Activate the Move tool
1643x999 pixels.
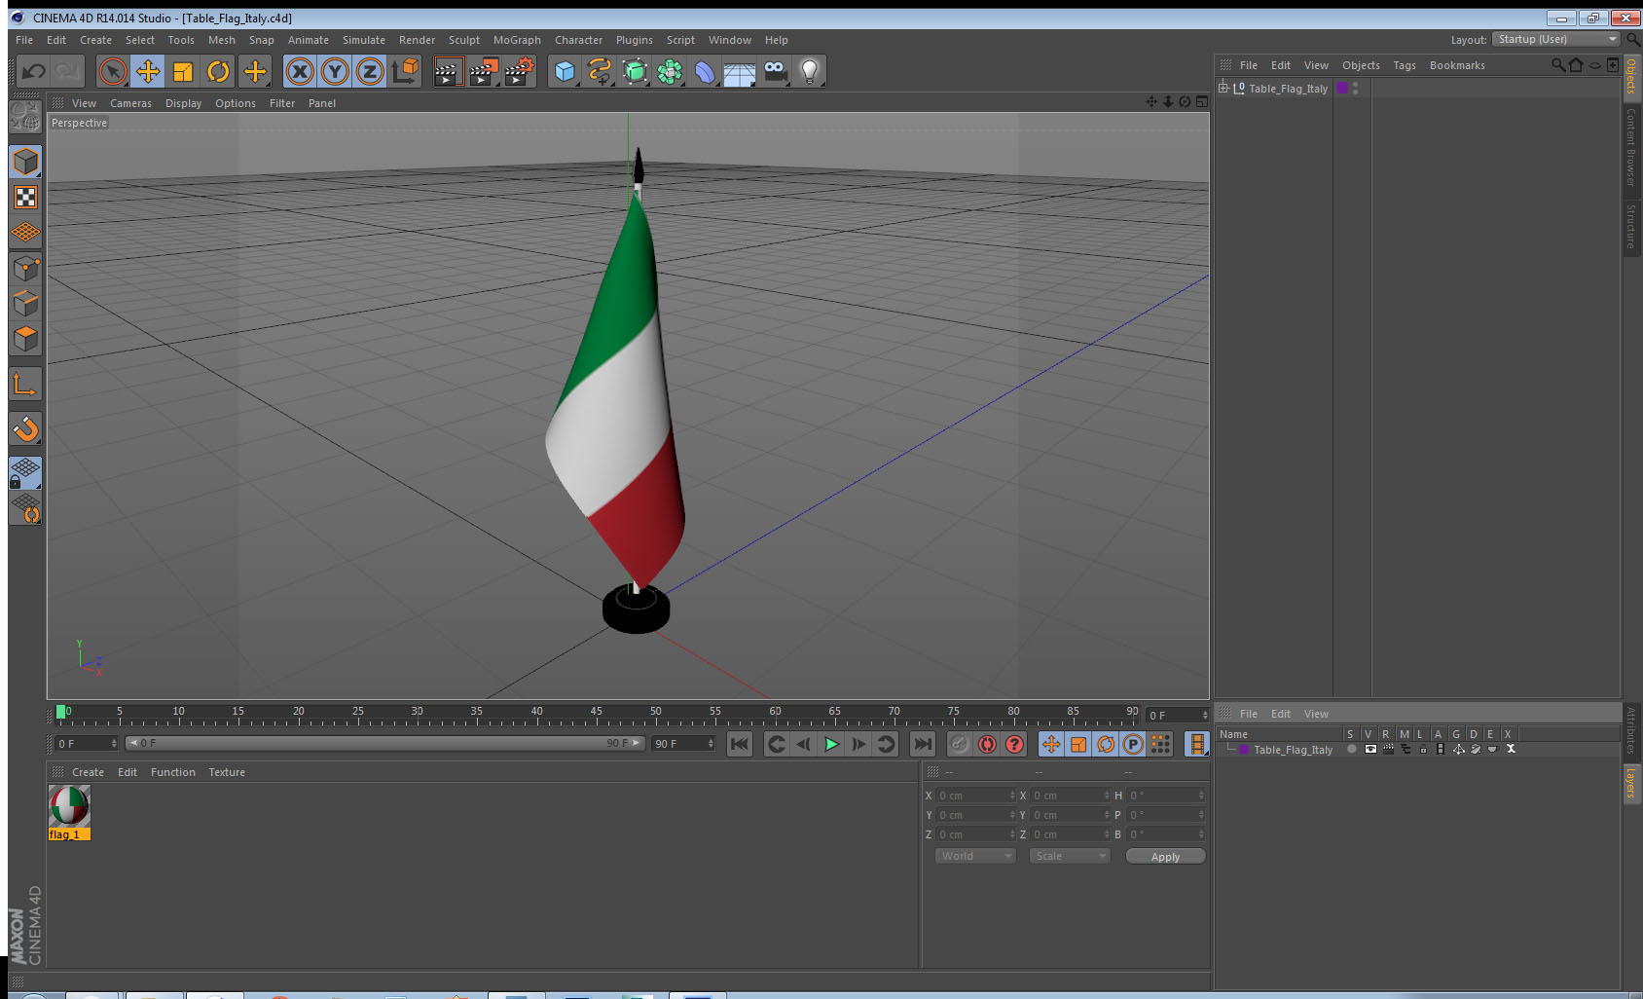click(x=148, y=71)
